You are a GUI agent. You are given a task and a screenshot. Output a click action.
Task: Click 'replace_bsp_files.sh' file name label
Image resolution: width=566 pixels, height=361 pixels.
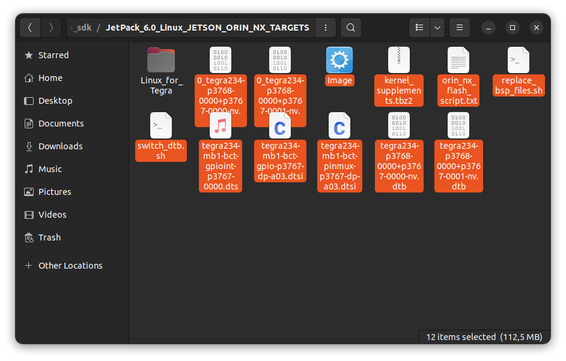(x=519, y=85)
